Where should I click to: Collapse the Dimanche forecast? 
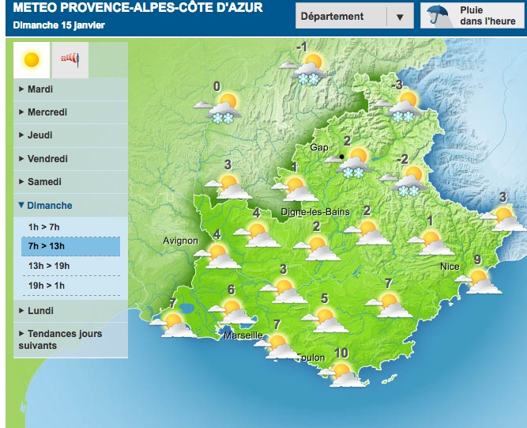tap(70, 205)
